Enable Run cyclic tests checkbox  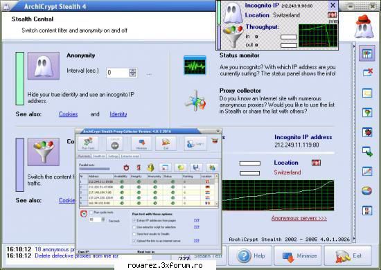coord(91,213)
